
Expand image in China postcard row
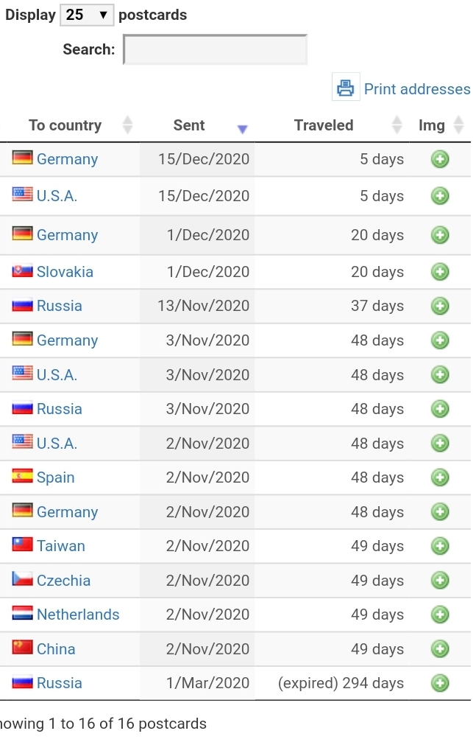[x=439, y=648]
